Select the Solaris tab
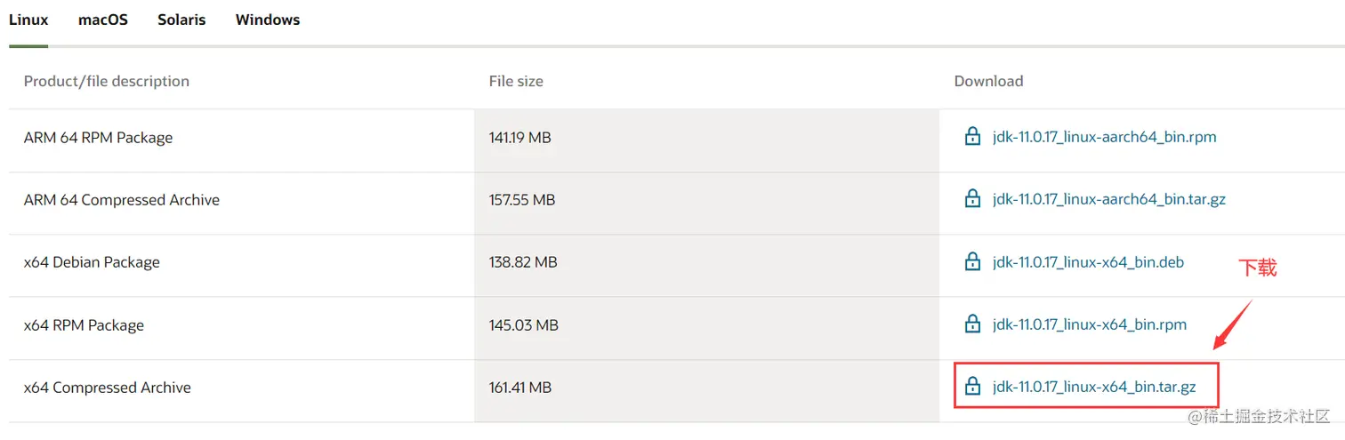 pyautogui.click(x=181, y=20)
